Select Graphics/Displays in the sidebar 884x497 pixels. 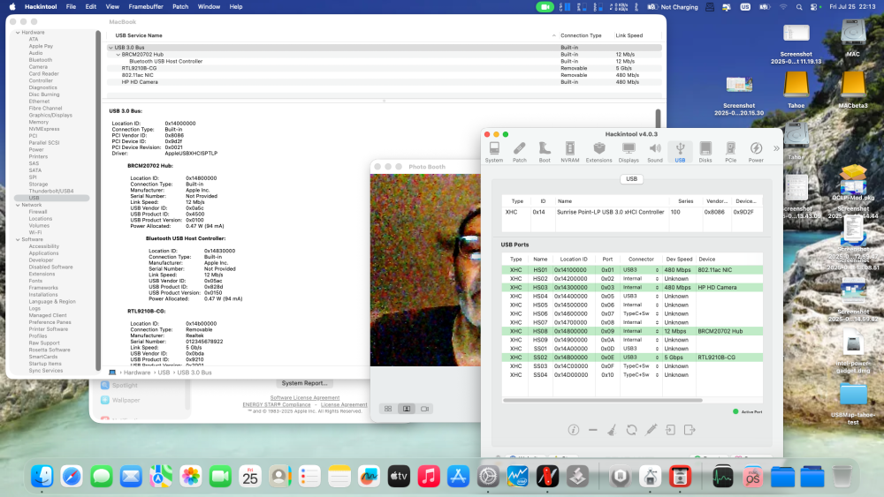coord(50,116)
